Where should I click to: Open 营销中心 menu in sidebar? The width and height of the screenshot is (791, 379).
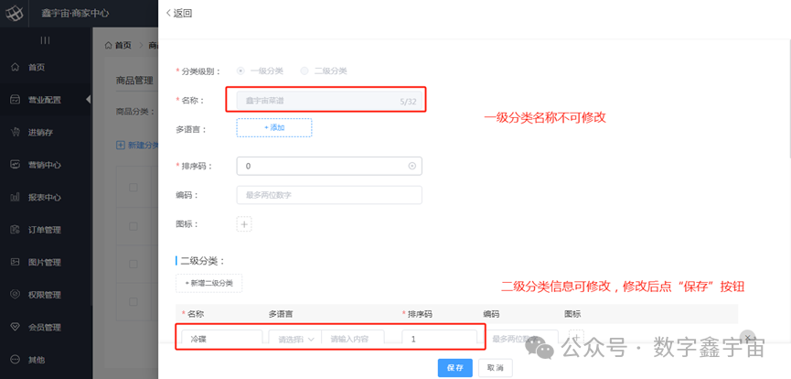point(46,165)
